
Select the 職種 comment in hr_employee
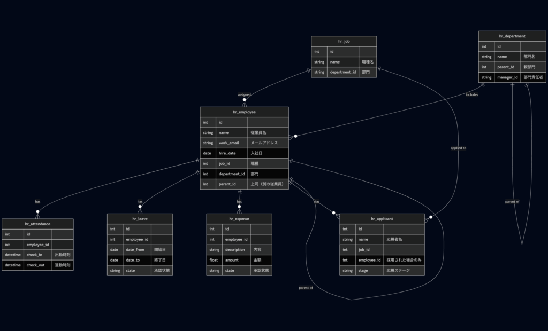click(268, 163)
